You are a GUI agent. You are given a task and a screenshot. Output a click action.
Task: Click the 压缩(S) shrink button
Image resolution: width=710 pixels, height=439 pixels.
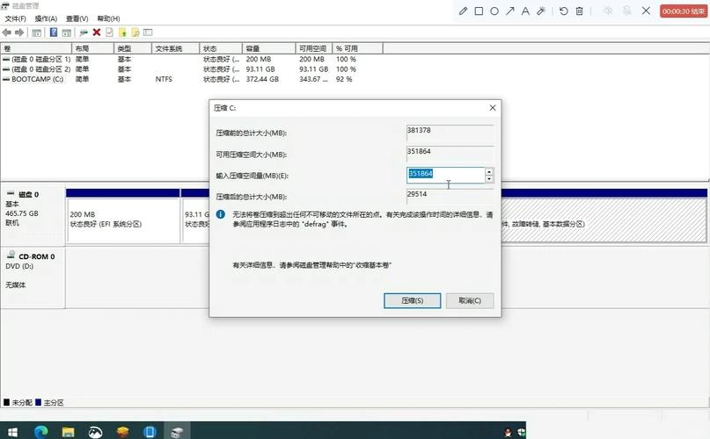pyautogui.click(x=412, y=300)
